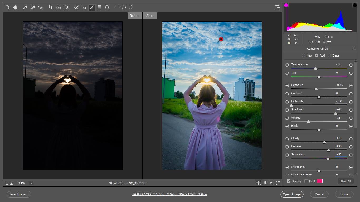Screen dimensions: 360x202
Task: Click the Save Image button
Action: 19,194
